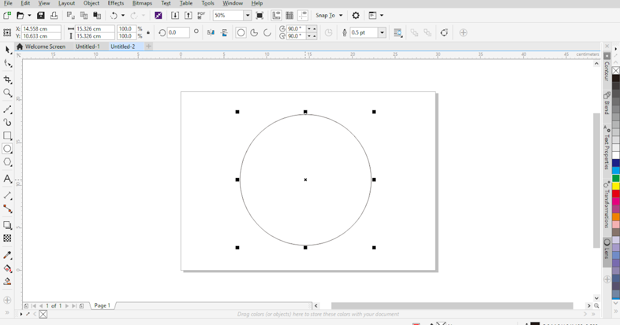Screen dimensions: 620x325
Task: Open the Welcome Screen tab
Action: click(45, 46)
